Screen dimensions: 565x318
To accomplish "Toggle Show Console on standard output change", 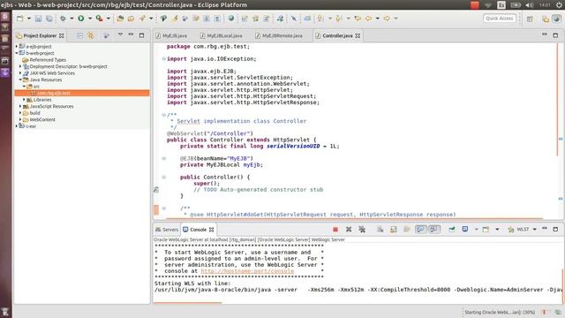I will coord(420,230).
